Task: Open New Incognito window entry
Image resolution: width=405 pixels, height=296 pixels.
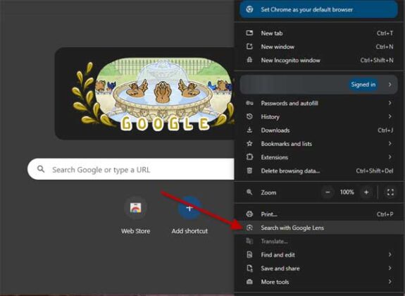Action: (319, 60)
